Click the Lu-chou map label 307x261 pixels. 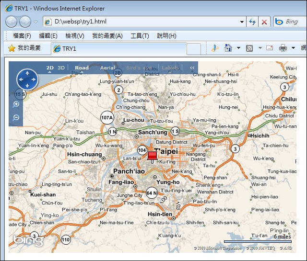pyautogui.click(x=134, y=120)
